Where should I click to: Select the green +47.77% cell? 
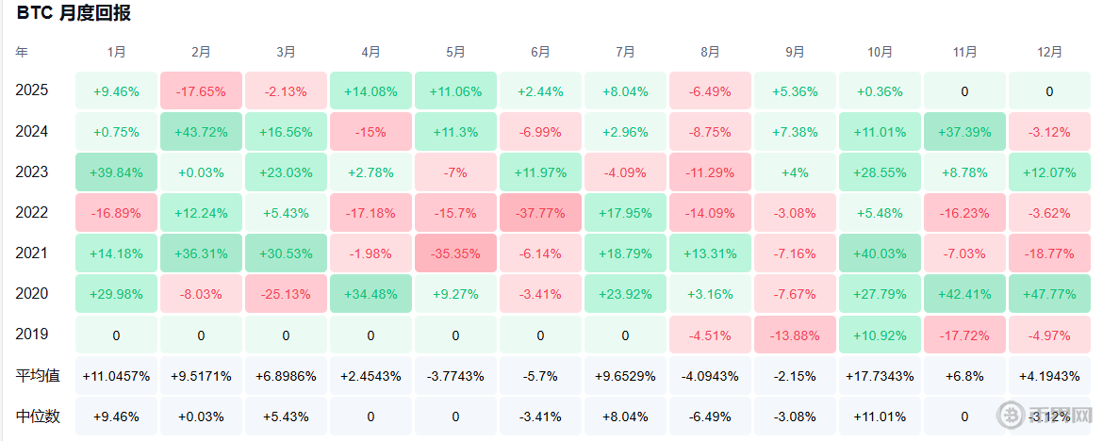[1049, 294]
